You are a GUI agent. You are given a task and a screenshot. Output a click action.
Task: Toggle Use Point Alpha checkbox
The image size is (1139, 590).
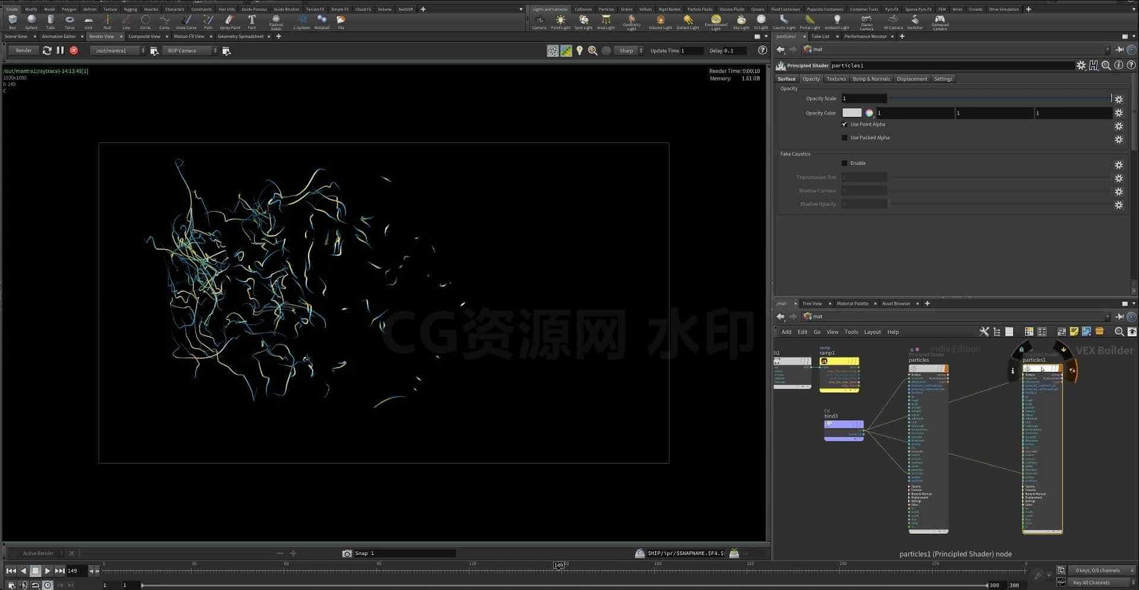tap(845, 125)
